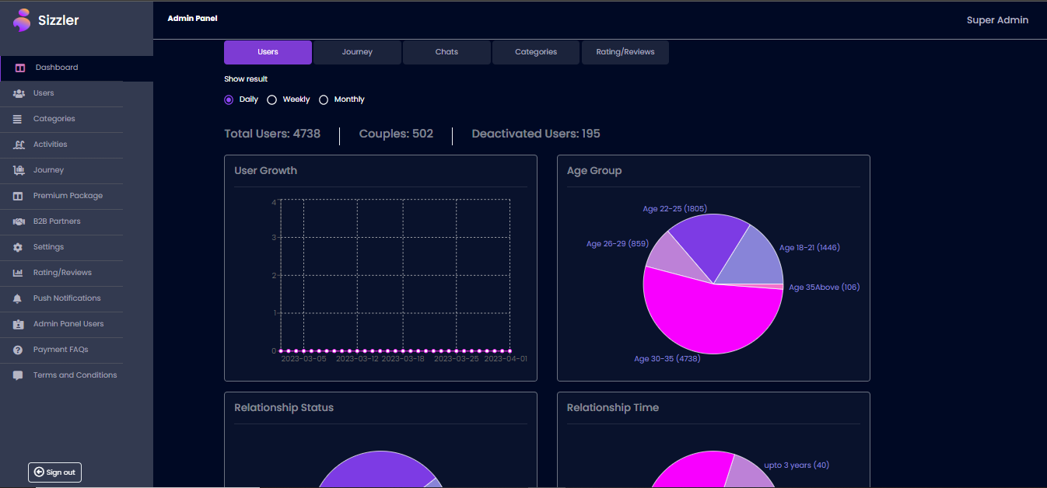The width and height of the screenshot is (1047, 488).
Task: Open Activities using its sidebar icon
Action: 19,145
